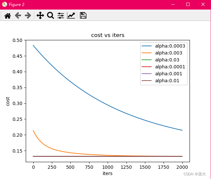The image size is (211, 179).
Task: Click the legend entry 'alpha:0.003'
Action: [169, 53]
